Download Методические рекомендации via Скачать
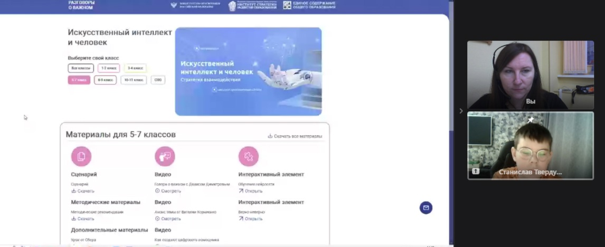 pyautogui.click(x=82, y=219)
